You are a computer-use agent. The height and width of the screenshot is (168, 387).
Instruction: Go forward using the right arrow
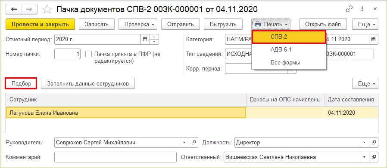[29, 9]
